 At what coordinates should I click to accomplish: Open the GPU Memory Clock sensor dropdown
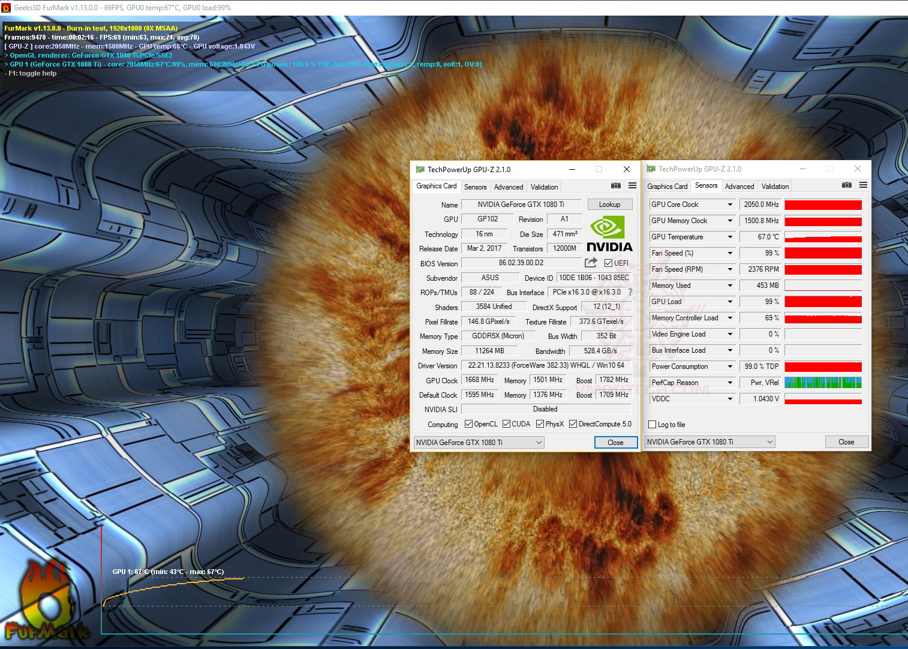coord(730,221)
